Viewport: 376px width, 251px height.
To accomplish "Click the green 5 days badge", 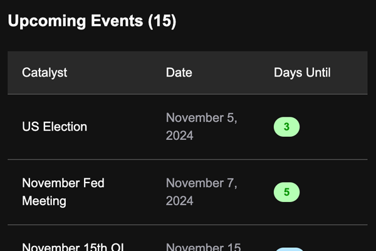I will click(x=286, y=192).
